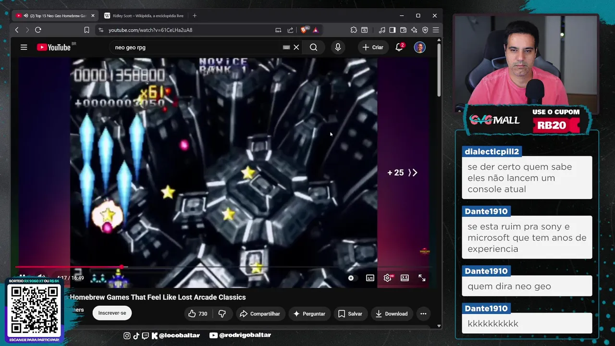Screen dimensions: 615x346
Task: Click the page vertical scrollbar
Action: pyautogui.click(x=439, y=71)
